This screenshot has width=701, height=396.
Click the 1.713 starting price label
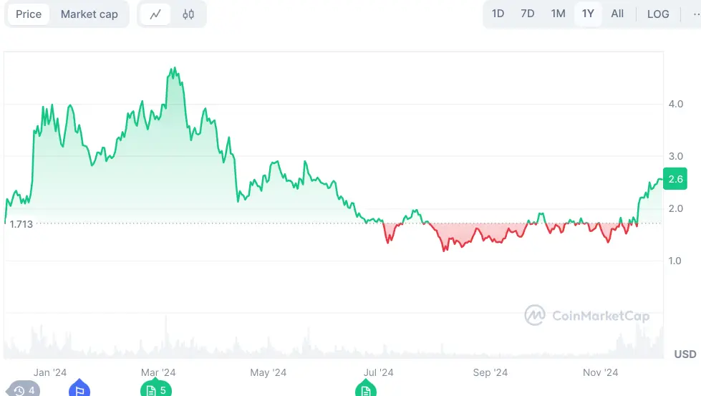21,224
